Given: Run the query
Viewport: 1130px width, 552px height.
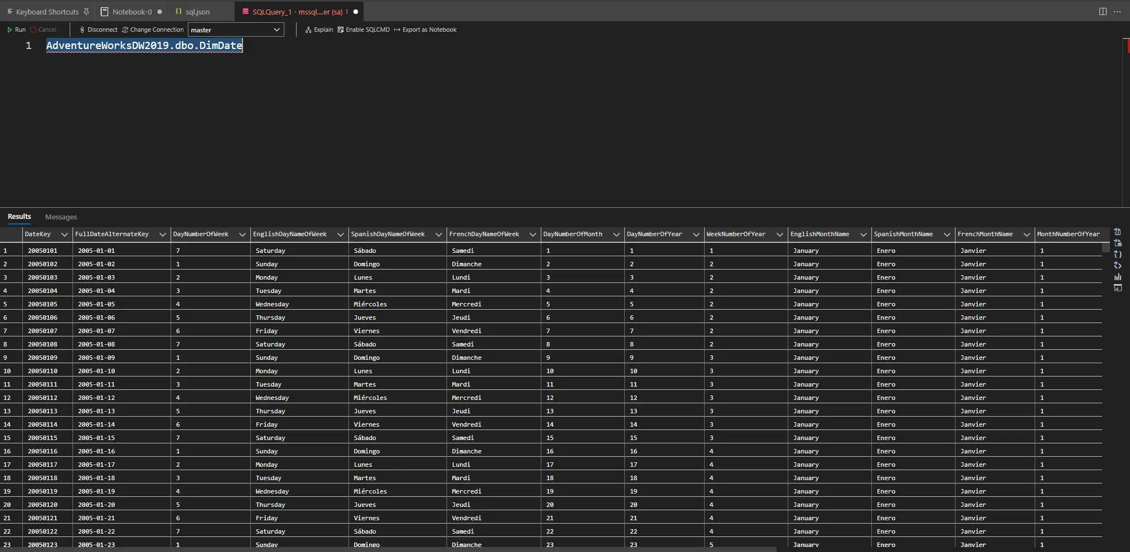Looking at the screenshot, I should 16,30.
